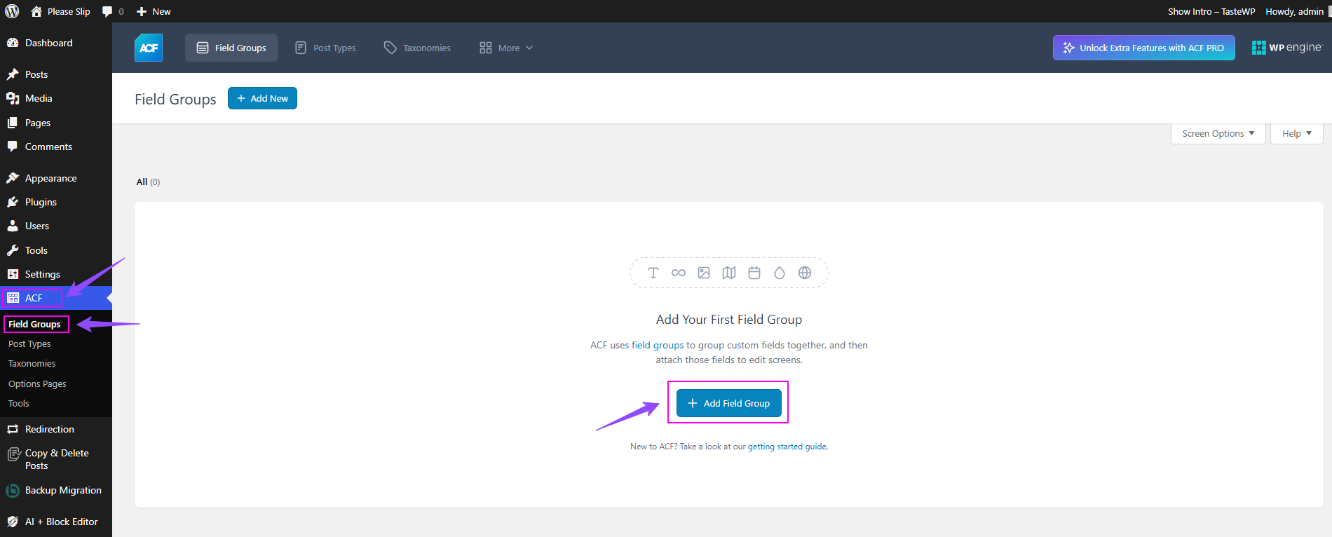This screenshot has width=1332, height=537.
Task: Click the map field type icon
Action: point(729,273)
